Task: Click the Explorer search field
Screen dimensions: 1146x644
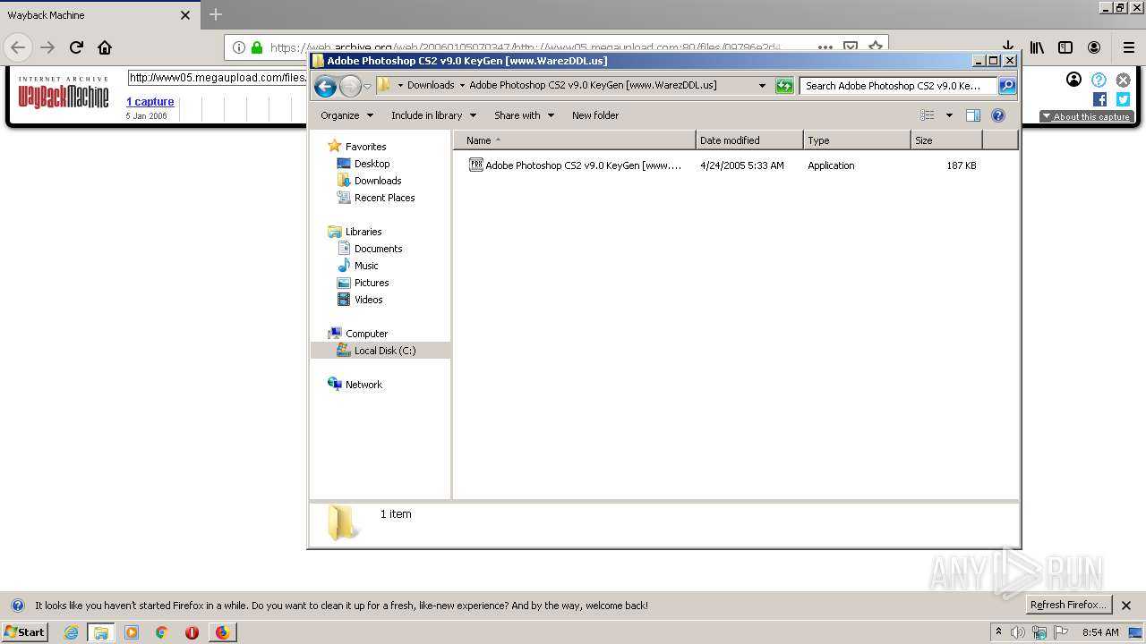Action: click(x=898, y=86)
